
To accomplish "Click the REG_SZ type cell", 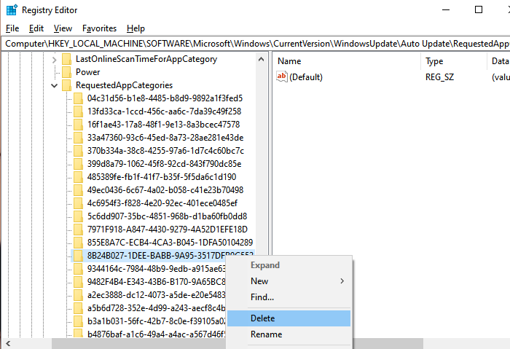I will click(x=439, y=77).
